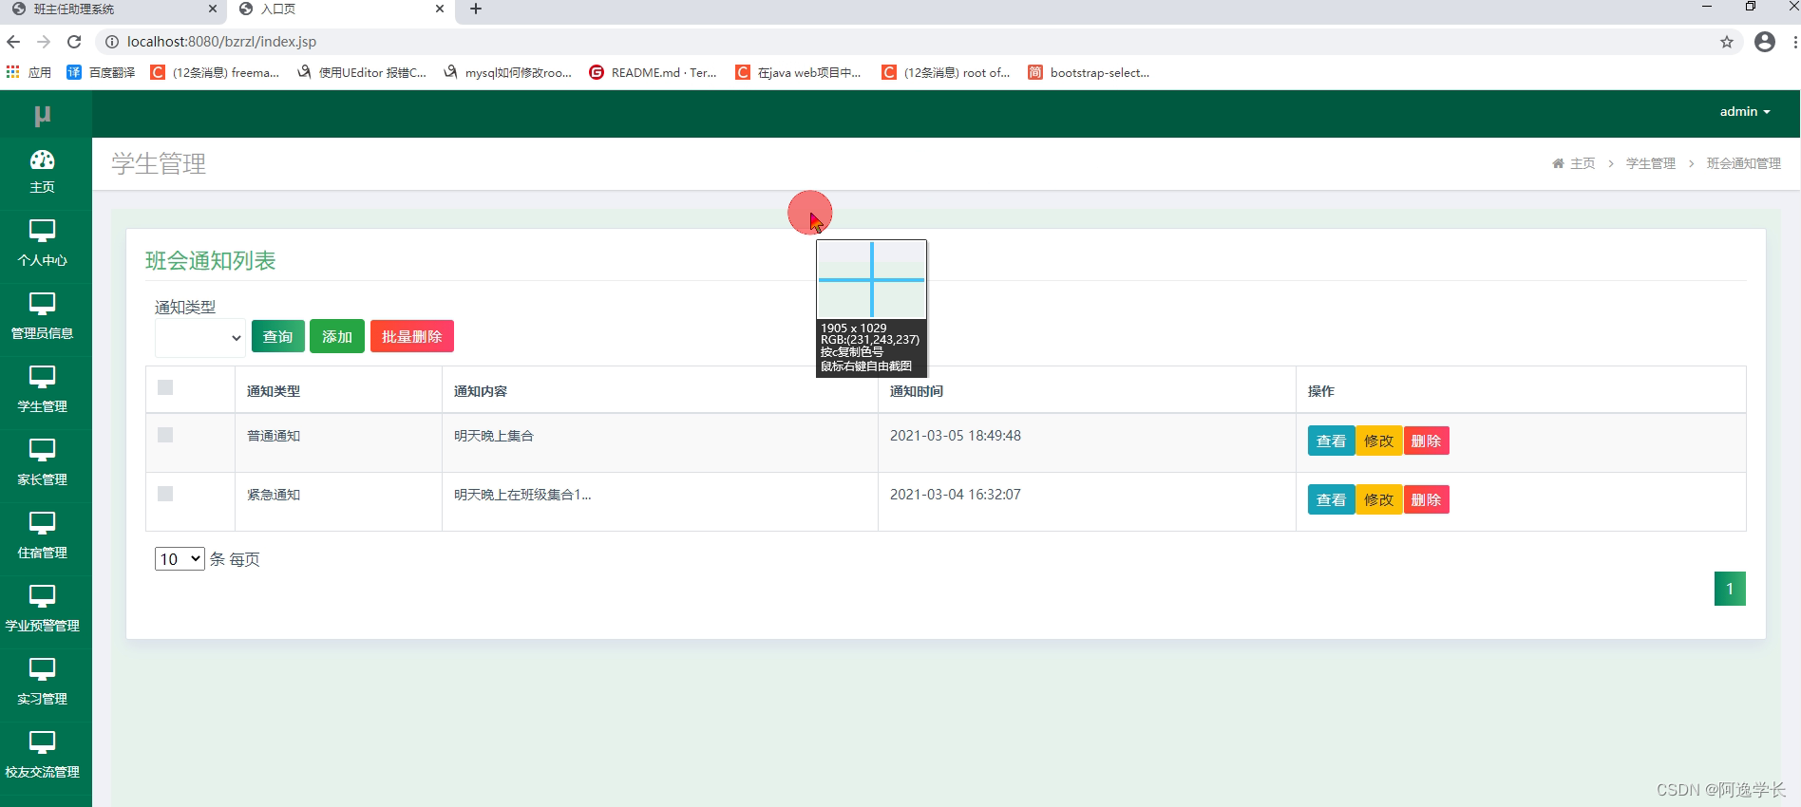Click 班会通知管理 in the breadcrumb
The height and width of the screenshot is (807, 1801).
click(1744, 163)
